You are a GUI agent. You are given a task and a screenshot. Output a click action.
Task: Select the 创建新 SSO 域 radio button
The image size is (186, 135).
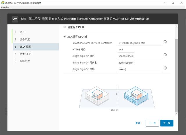point(65,27)
